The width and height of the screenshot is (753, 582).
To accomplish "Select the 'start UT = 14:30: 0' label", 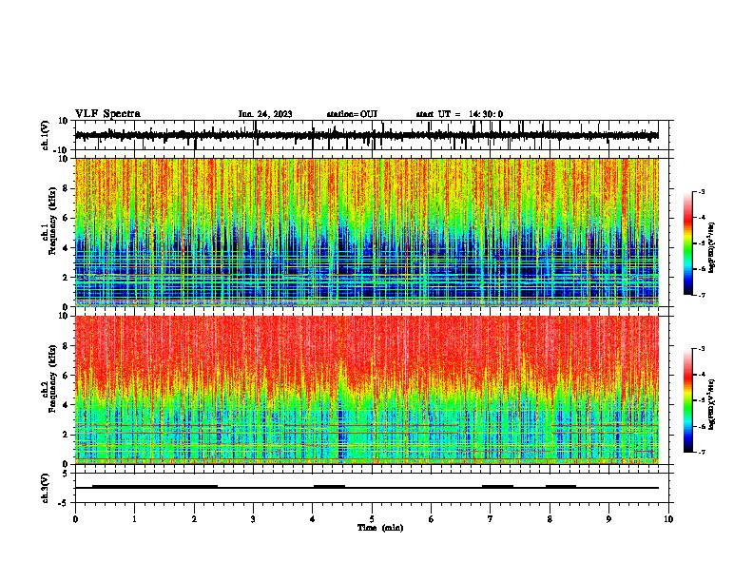I will [x=459, y=114].
